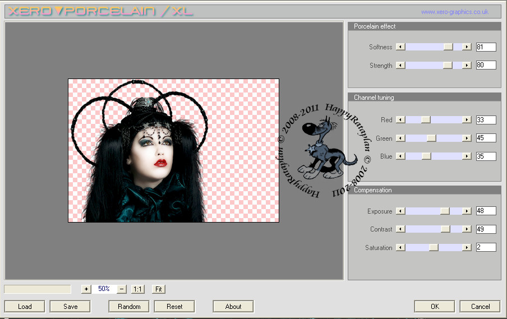
Task: Zoom in with the plus button
Action: [86, 289]
